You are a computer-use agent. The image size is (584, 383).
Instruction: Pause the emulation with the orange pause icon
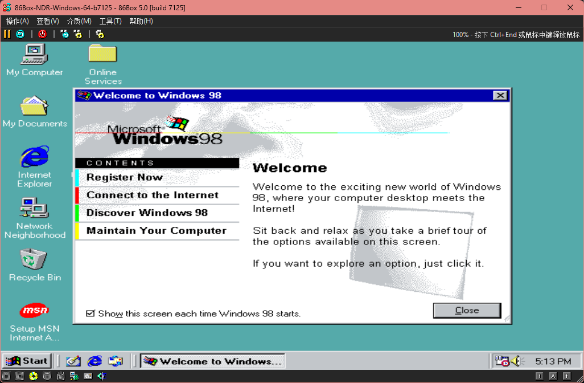point(7,34)
